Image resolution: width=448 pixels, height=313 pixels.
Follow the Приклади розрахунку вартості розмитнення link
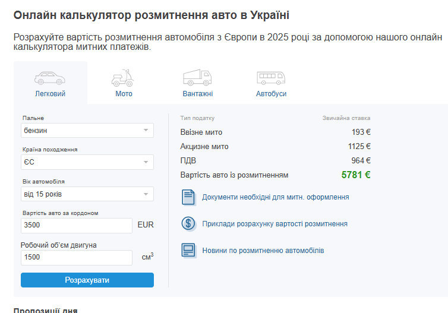(x=275, y=224)
